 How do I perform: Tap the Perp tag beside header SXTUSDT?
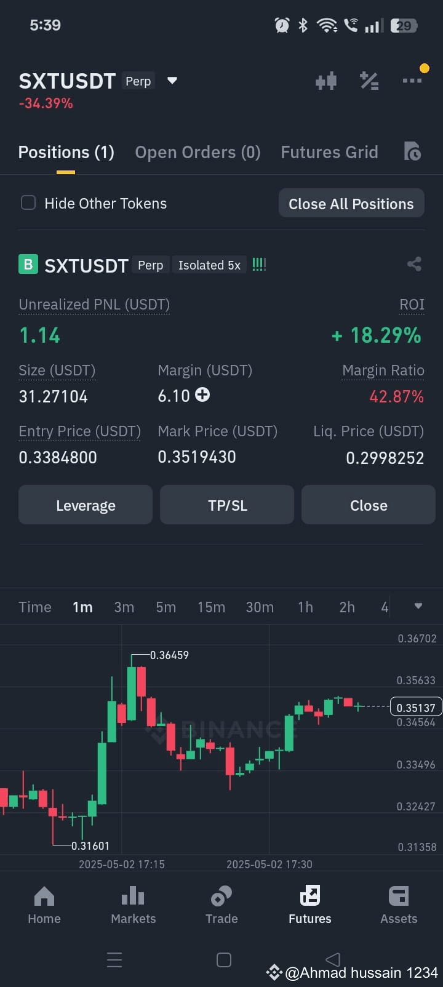(x=138, y=81)
